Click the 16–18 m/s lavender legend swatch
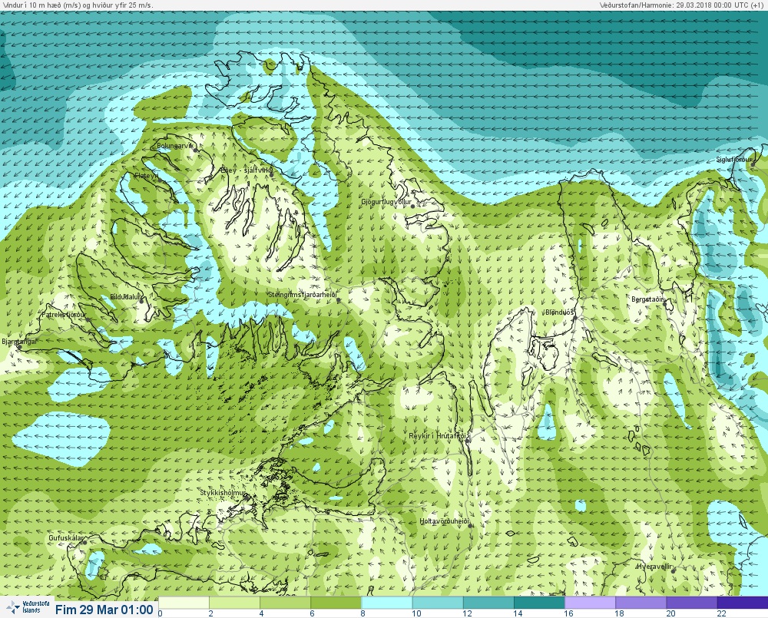768x618 pixels. (590, 603)
